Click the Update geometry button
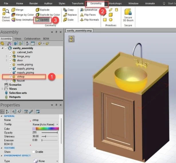Viewport: 176px width, 163px height. (x=42, y=20)
